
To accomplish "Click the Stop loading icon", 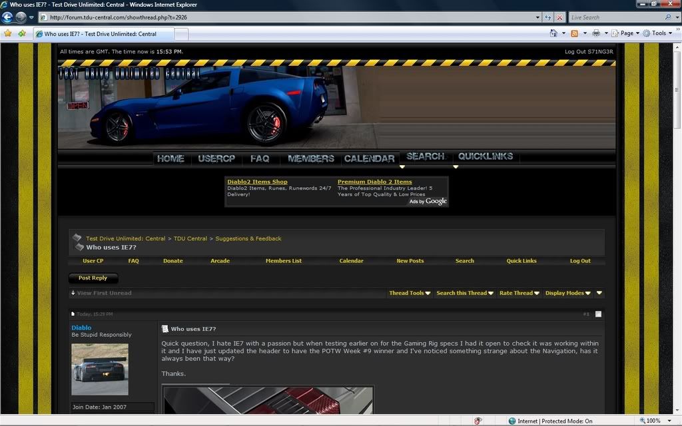I will (x=559, y=17).
